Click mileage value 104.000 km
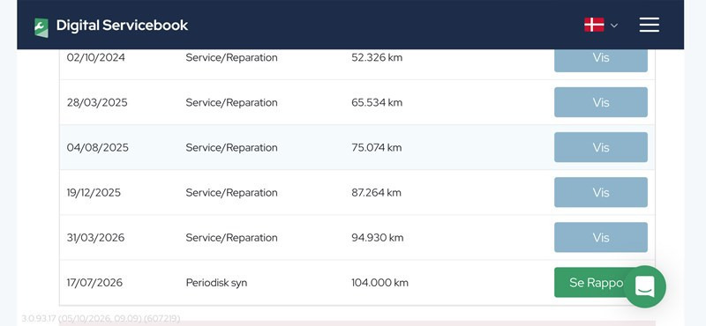 pyautogui.click(x=379, y=282)
